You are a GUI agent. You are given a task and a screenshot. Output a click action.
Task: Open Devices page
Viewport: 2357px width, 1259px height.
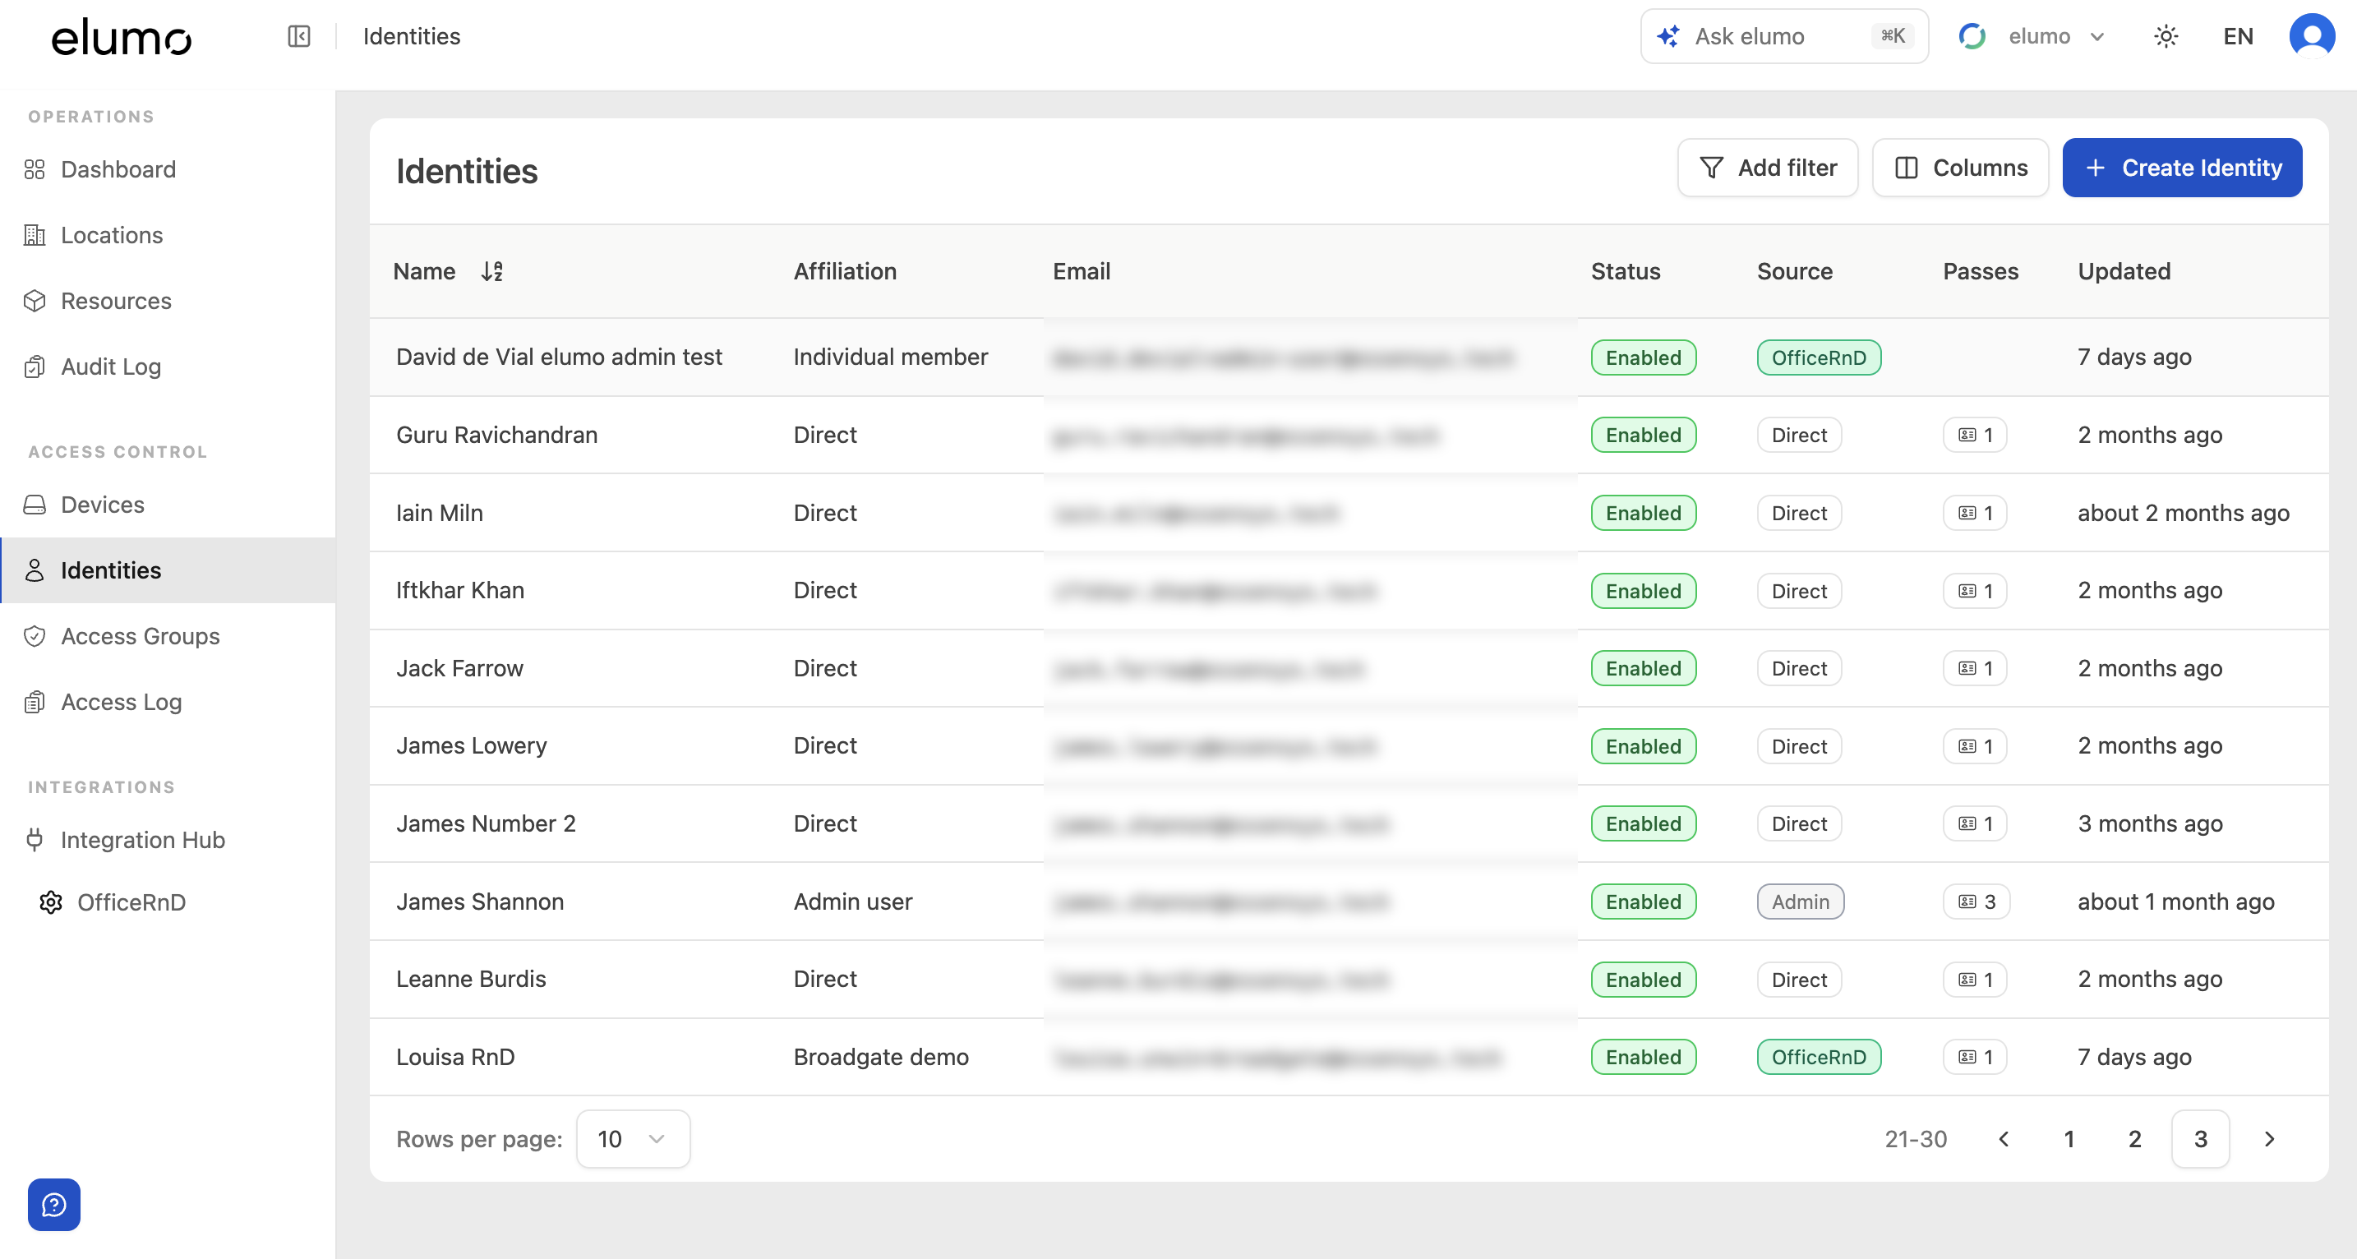[168, 505]
